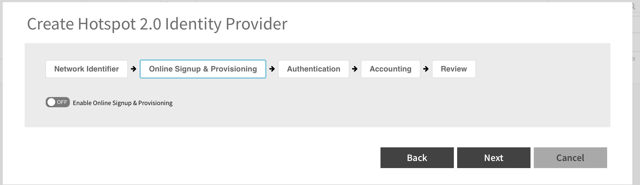
Task: Click the Create Hotspot 2.0 Identity Provider heading
Action: pyautogui.click(x=157, y=24)
